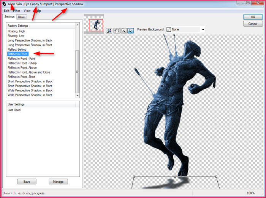Toggle the original/preview comparison icon
The image size is (266, 198).
(109, 31)
